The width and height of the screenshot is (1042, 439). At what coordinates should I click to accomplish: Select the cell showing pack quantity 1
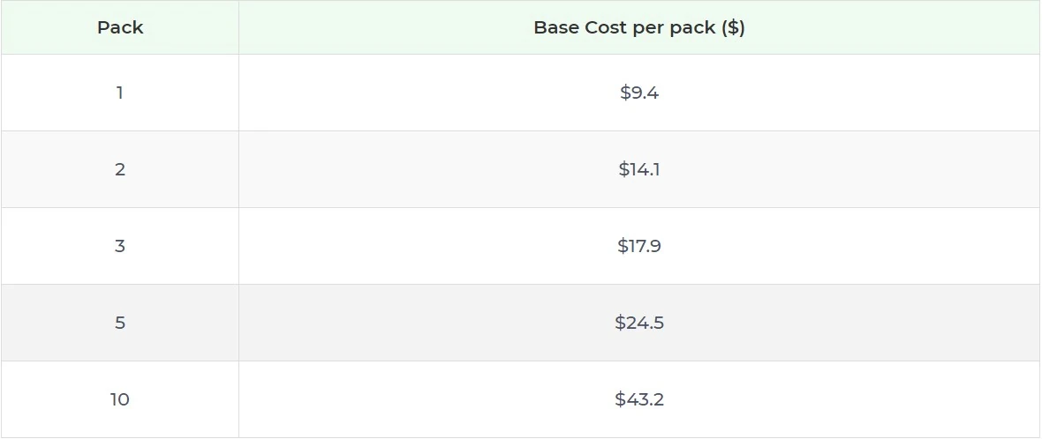click(120, 93)
